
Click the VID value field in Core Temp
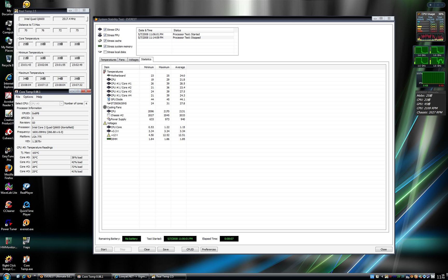coord(60,142)
